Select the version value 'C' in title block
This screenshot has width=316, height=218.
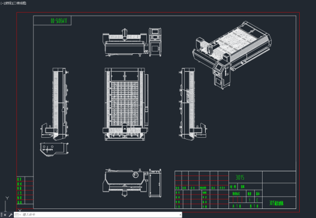tap(257, 200)
